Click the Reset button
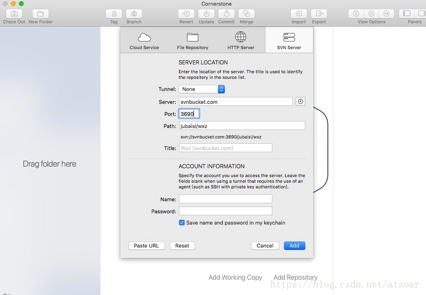The image size is (426, 295). (x=182, y=245)
